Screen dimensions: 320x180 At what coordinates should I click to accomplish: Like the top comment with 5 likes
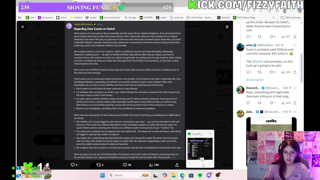point(272,37)
